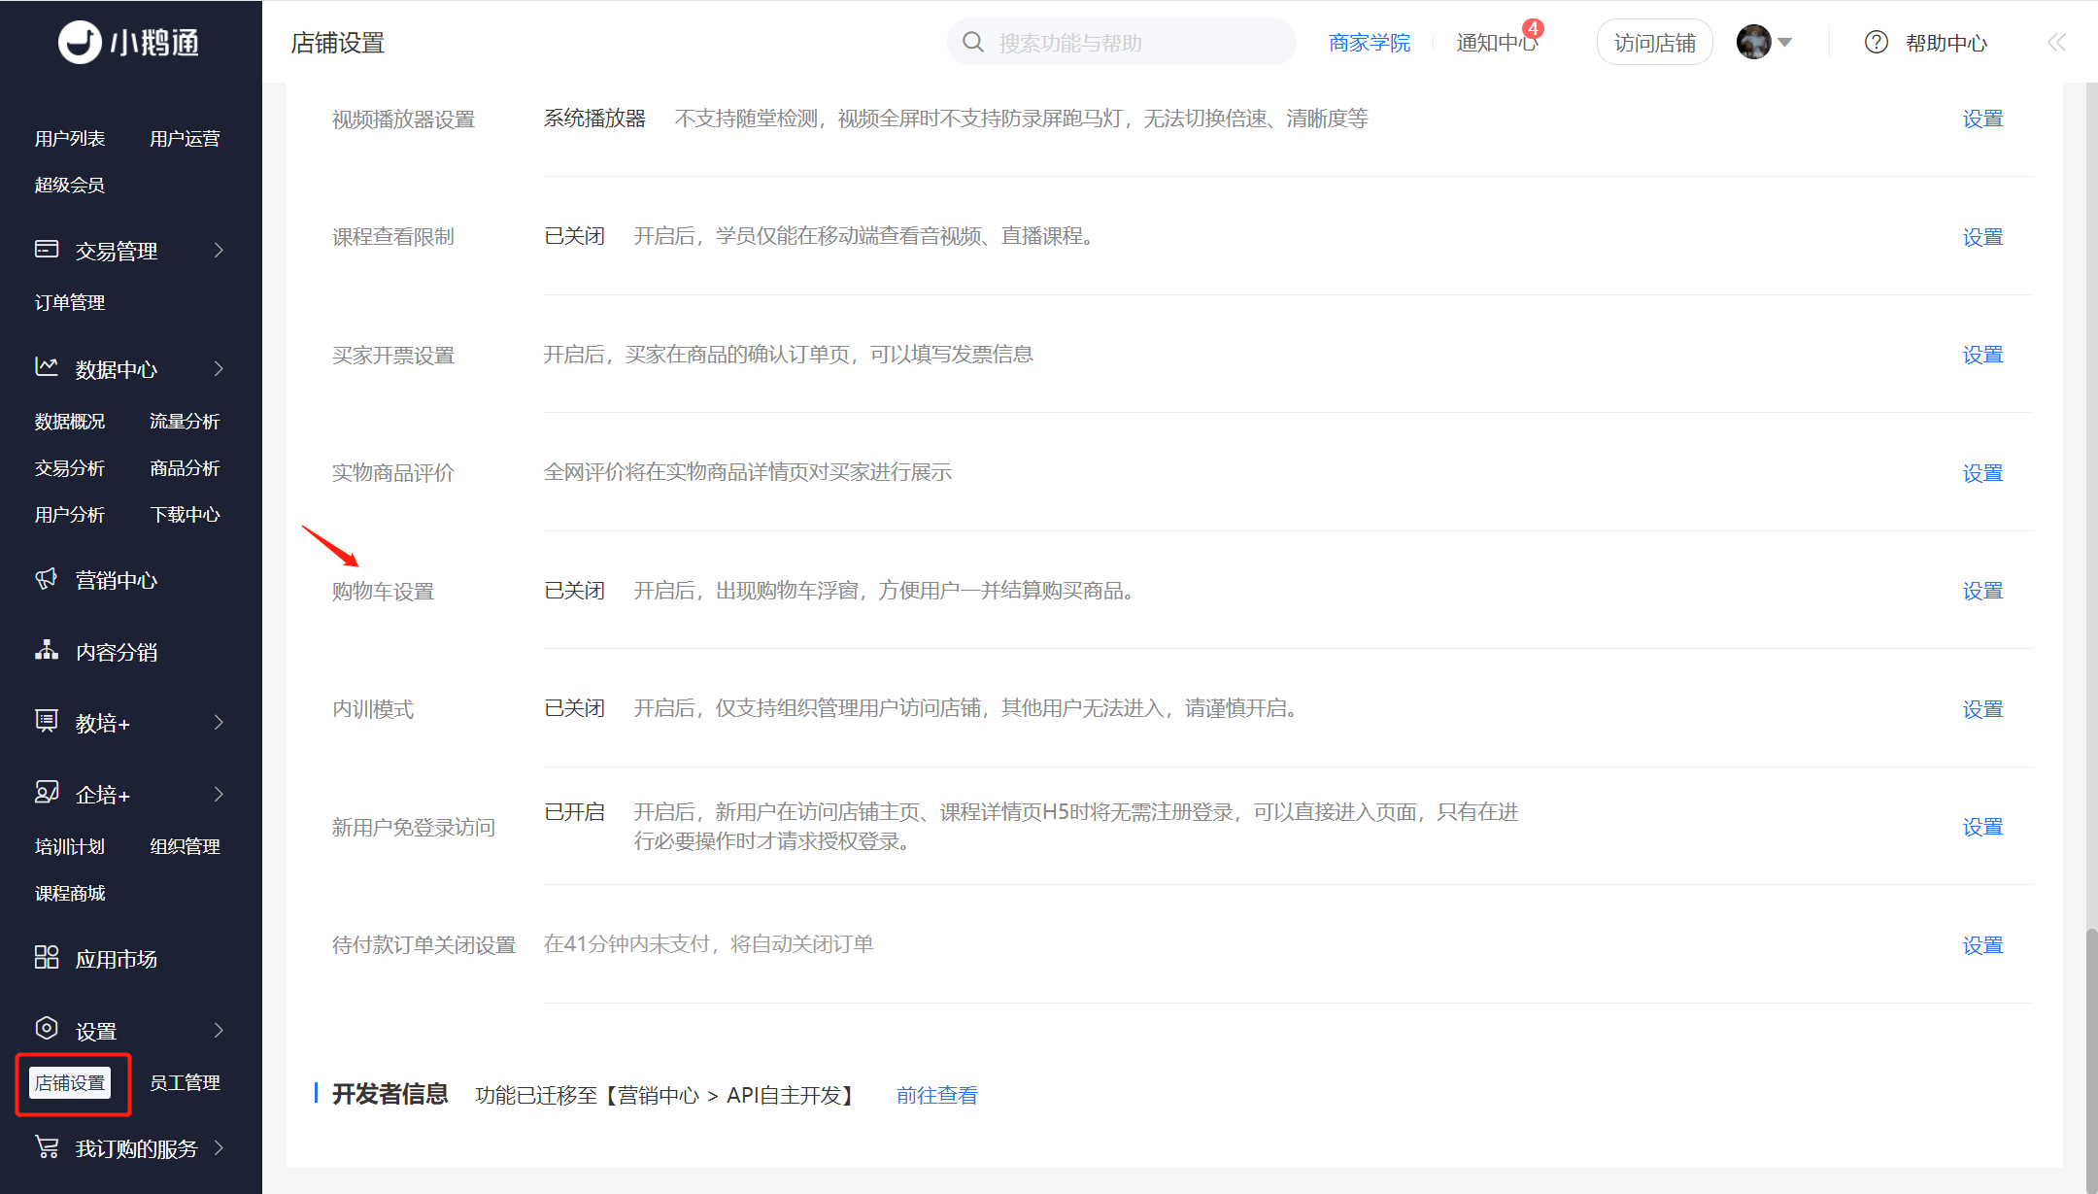Expand the 交易管理 chevron

pyautogui.click(x=219, y=251)
